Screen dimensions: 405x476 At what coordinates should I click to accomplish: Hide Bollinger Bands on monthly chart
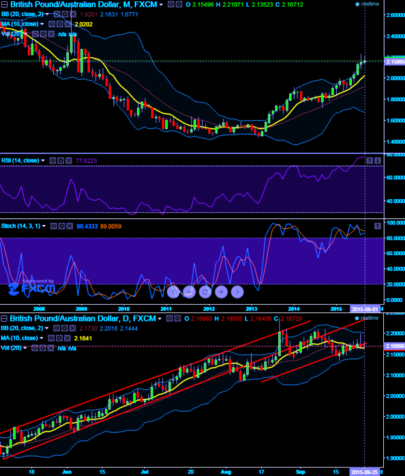pos(57,14)
